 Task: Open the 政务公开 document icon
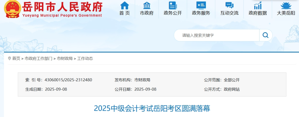click(x=173, y=5)
